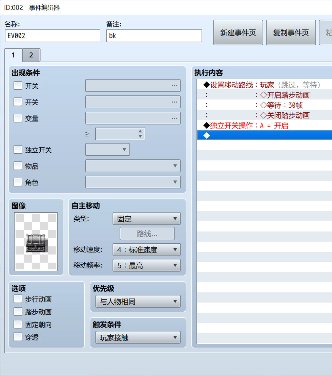
Task: Open the 移动频率 dropdown
Action: (x=147, y=265)
